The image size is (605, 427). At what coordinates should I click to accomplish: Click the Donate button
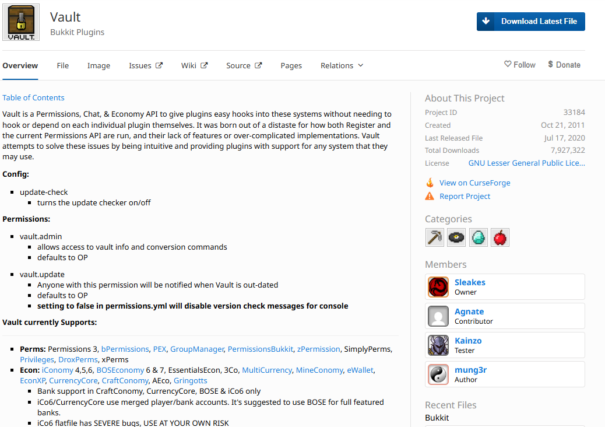coord(564,65)
